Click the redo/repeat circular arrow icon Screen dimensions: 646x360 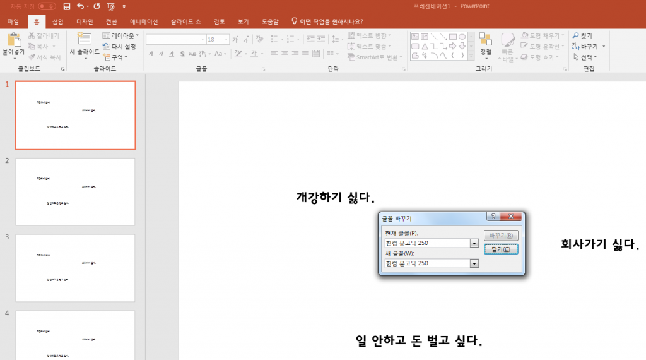pyautogui.click(x=97, y=6)
